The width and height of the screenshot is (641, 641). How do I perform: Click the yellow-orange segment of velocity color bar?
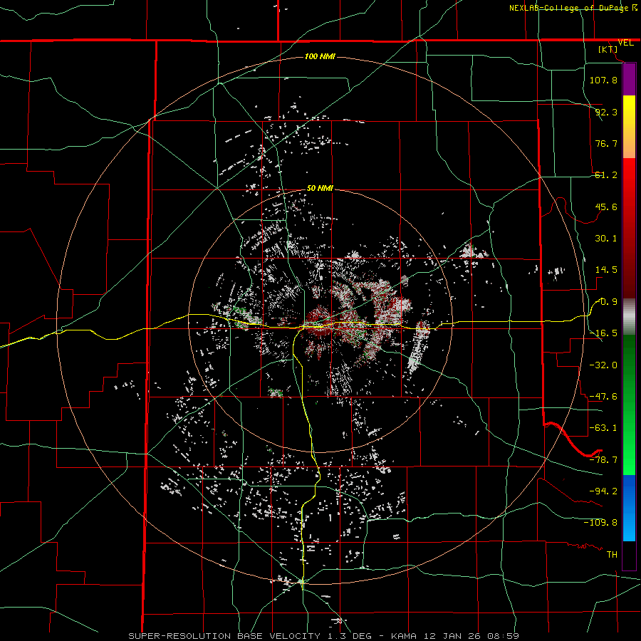[x=629, y=127]
